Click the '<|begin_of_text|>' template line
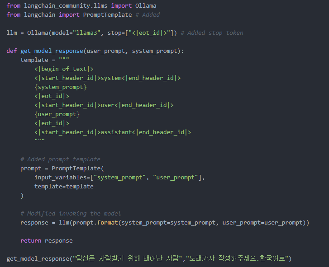Viewport: 329px width, 267px height. (64, 69)
